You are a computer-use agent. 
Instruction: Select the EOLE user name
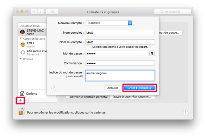click(31, 43)
